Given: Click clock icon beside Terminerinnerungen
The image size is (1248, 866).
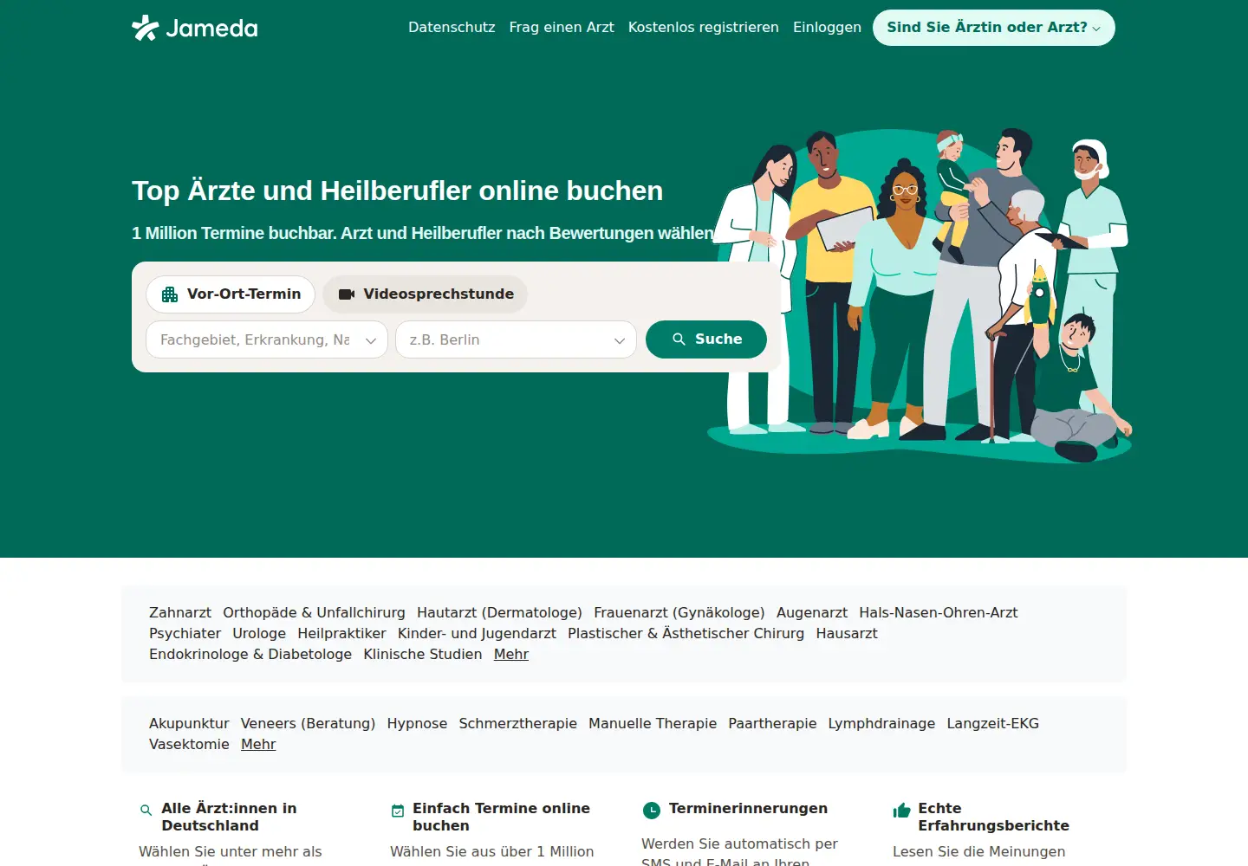Looking at the screenshot, I should 651,810.
